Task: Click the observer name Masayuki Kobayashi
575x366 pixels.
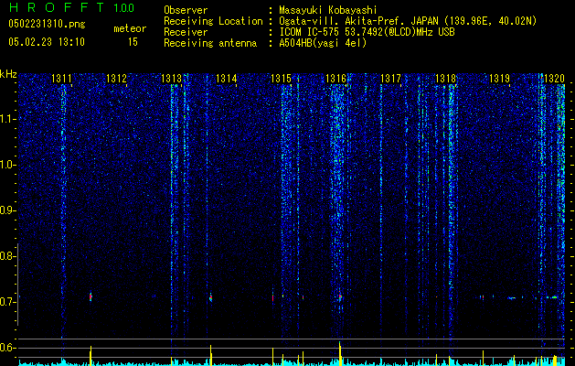Action: pos(328,10)
